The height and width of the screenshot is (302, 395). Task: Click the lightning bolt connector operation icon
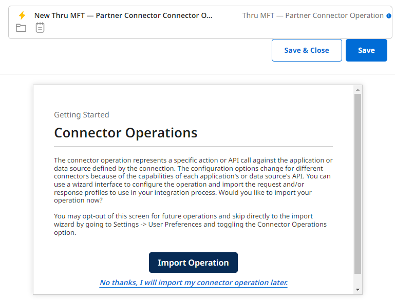[22, 15]
